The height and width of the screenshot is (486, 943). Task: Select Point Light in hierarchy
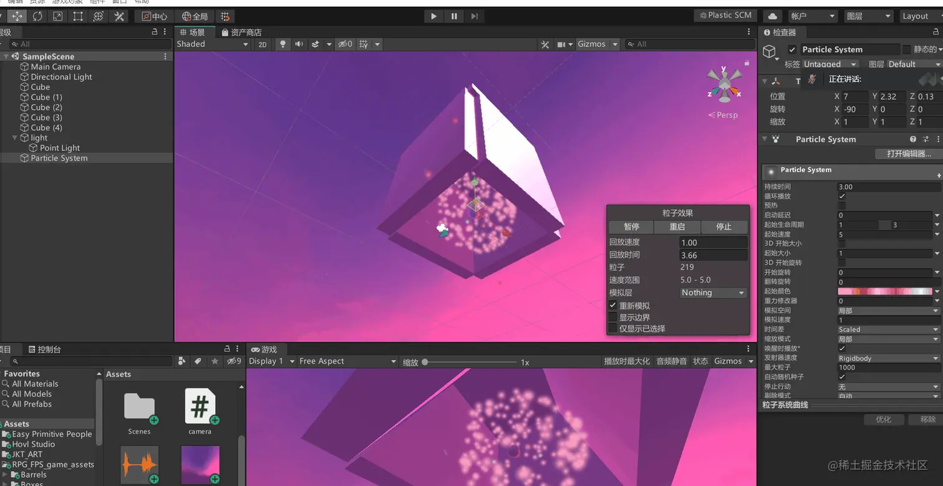pyautogui.click(x=60, y=148)
